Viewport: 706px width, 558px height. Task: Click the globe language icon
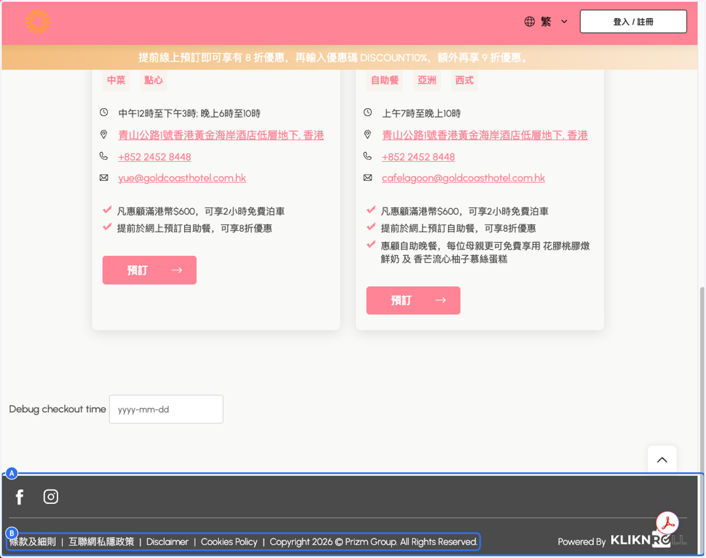(x=529, y=22)
